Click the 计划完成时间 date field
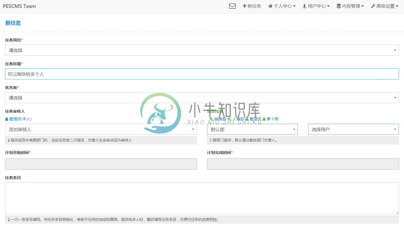Image resolution: width=404 pixels, height=226 pixels. point(303,164)
